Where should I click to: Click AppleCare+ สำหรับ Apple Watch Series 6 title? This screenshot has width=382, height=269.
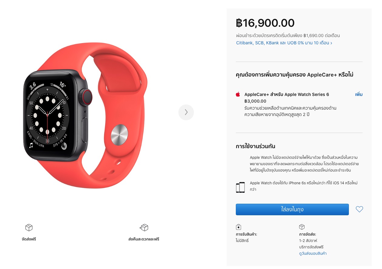coord(287,94)
